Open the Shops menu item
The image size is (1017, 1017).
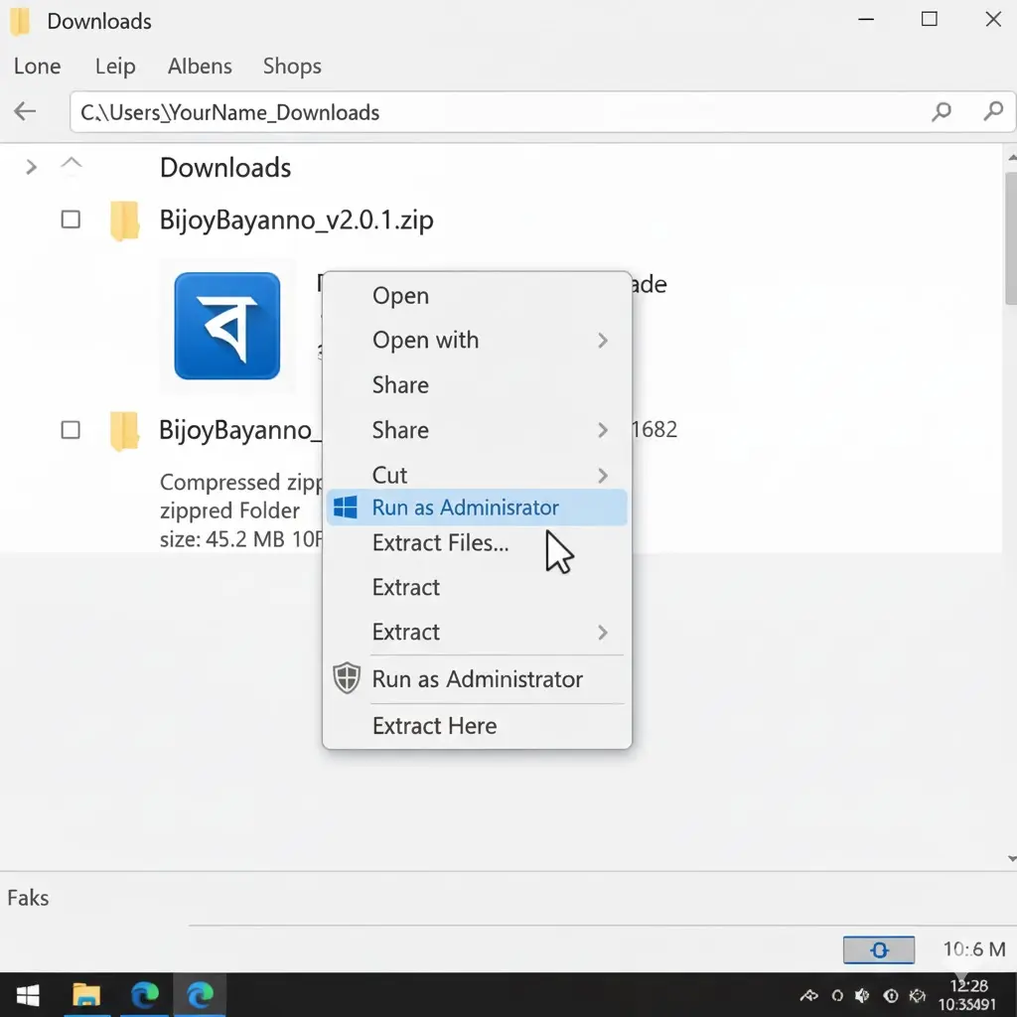(291, 66)
